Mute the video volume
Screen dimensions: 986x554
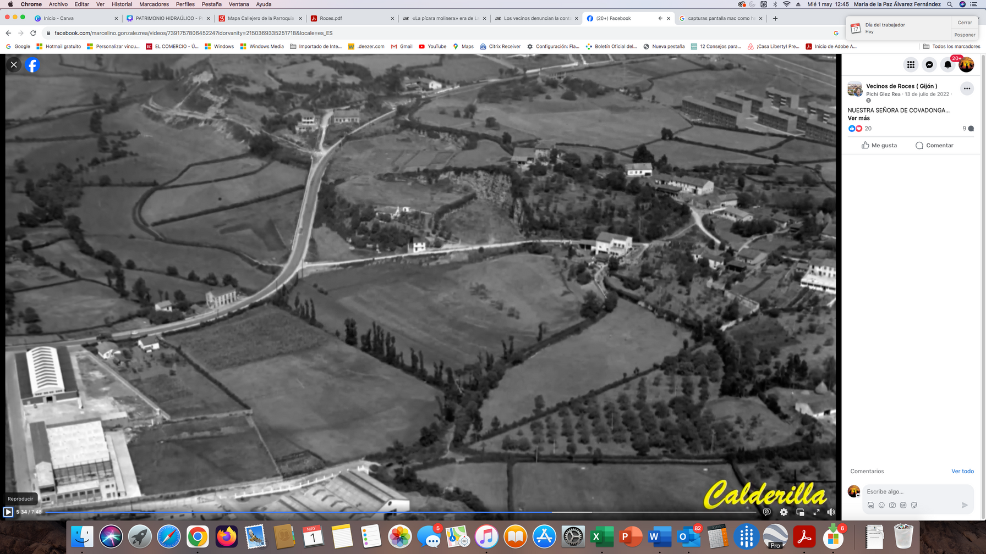pos(831,512)
